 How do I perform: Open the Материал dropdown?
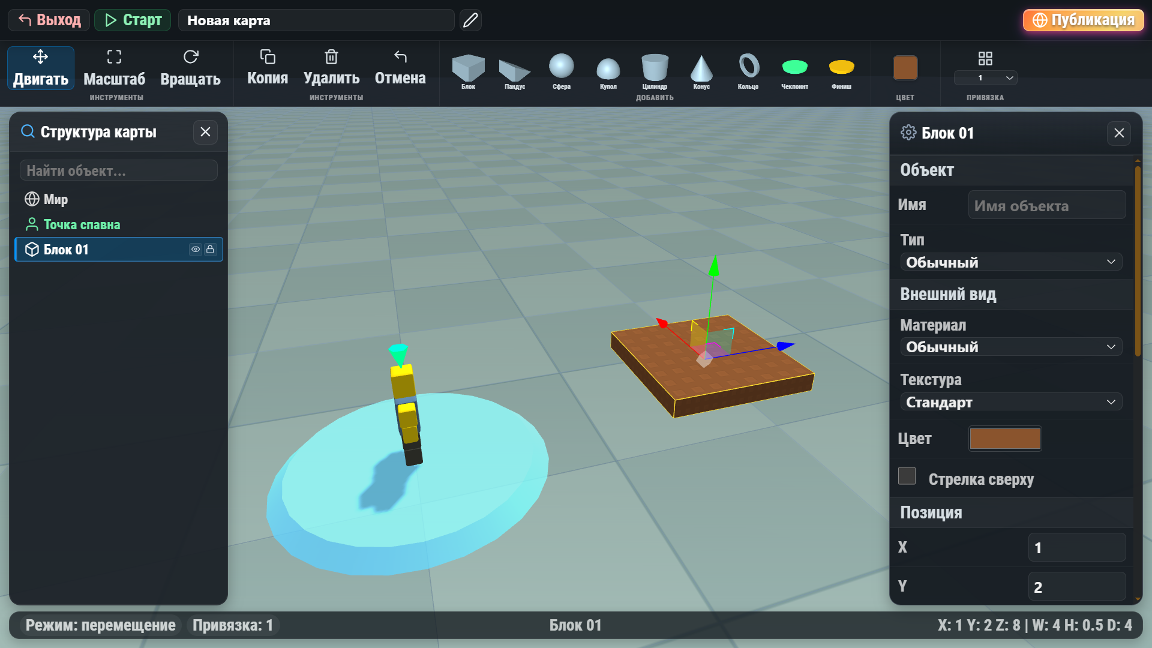1011,347
